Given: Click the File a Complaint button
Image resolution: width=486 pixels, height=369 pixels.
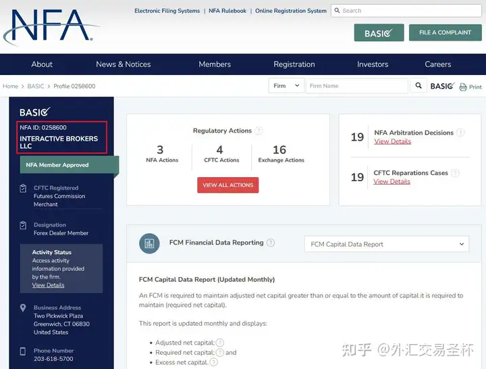Looking at the screenshot, I should coord(445,32).
